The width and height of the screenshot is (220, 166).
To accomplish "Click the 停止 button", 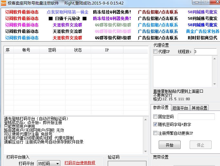I will coord(201,145).
